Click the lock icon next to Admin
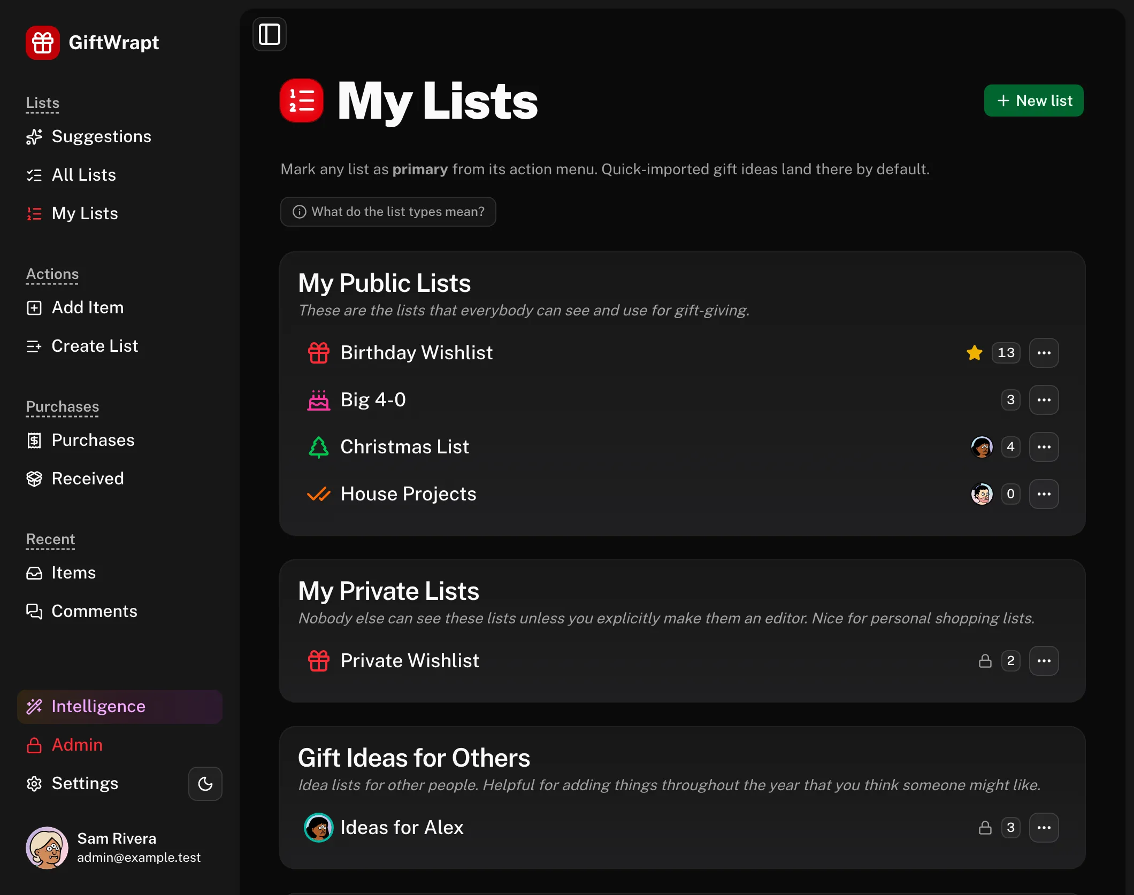The width and height of the screenshot is (1134, 895). click(x=34, y=745)
